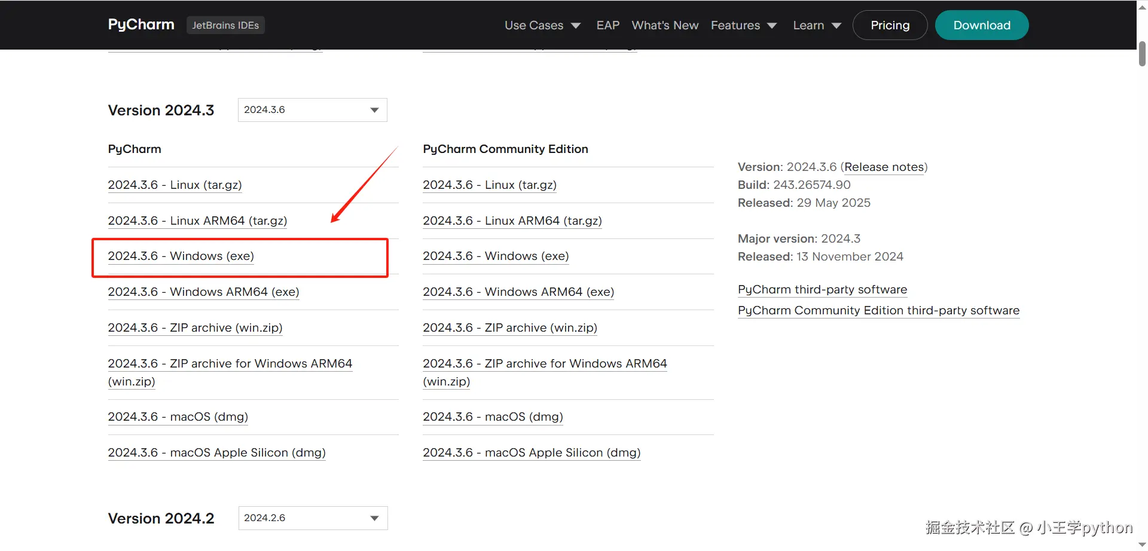Download Community Edition 2024.3.6 Windows (exe)
Viewport: 1148px width, 551px height.
point(496,256)
